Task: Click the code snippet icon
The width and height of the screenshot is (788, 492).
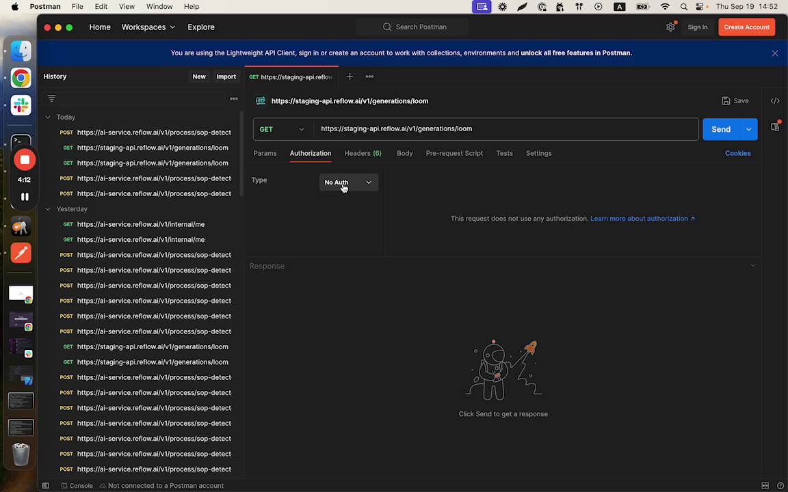Action: 775,101
